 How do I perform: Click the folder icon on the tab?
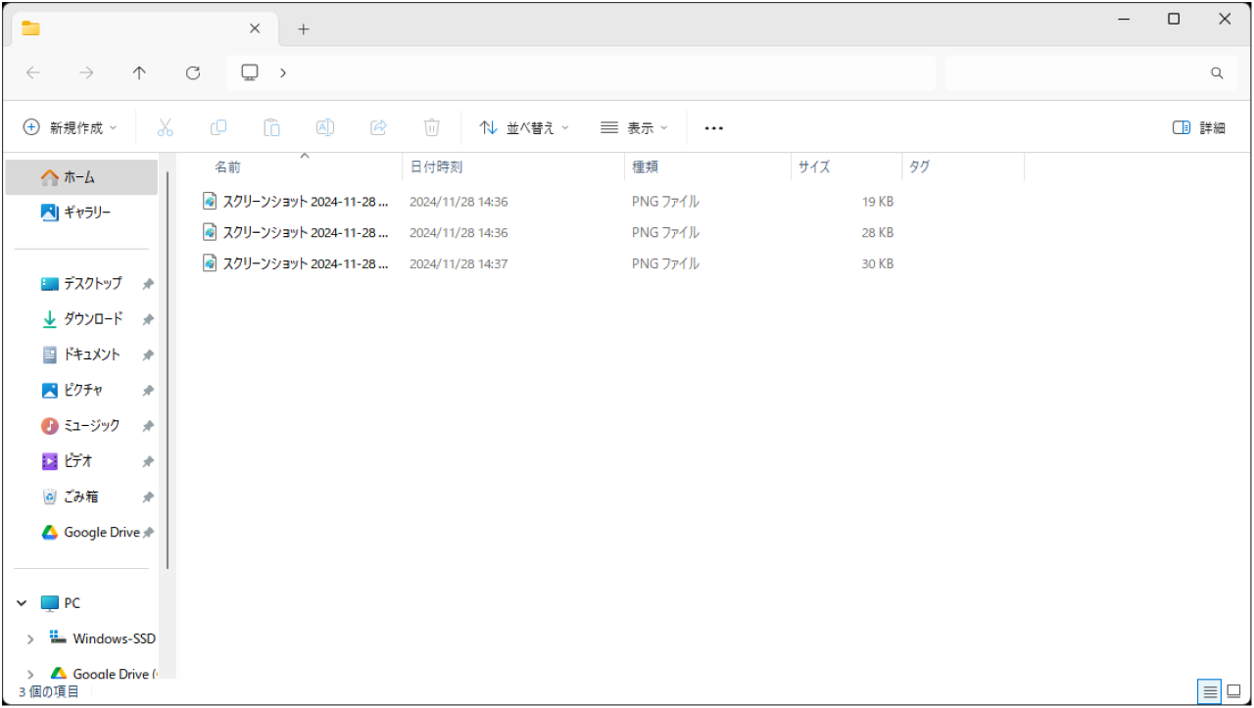(x=30, y=28)
